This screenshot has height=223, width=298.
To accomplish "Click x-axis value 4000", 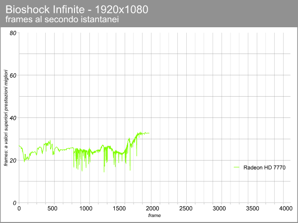I will [286, 209].
